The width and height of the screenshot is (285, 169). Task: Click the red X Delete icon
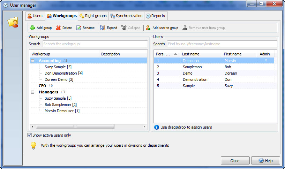(58, 28)
